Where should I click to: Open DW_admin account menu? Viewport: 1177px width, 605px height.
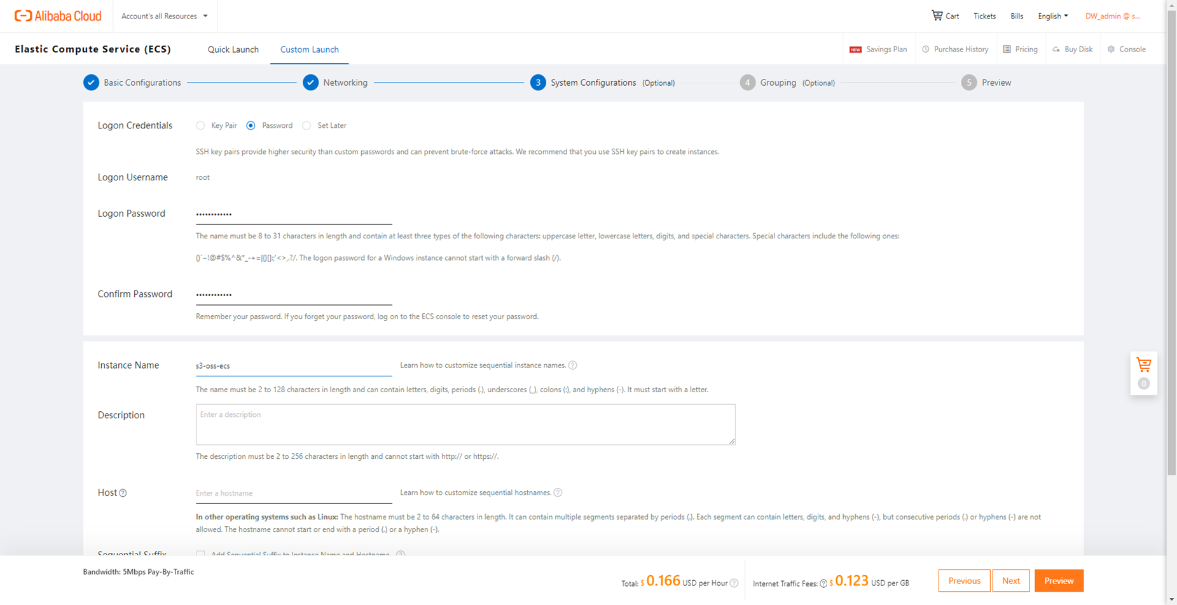(x=1113, y=16)
